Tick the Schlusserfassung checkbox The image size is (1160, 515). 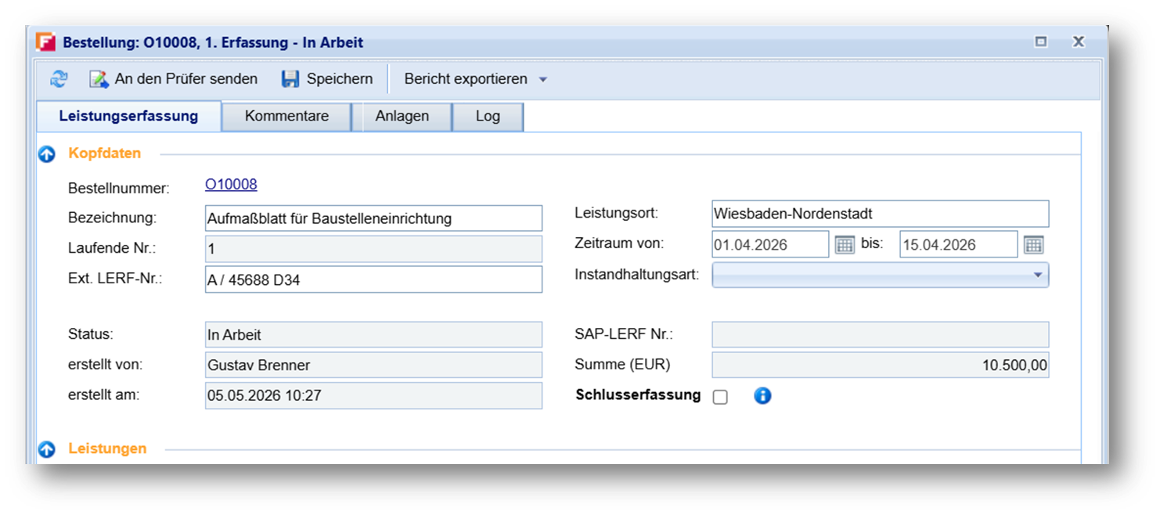720,397
